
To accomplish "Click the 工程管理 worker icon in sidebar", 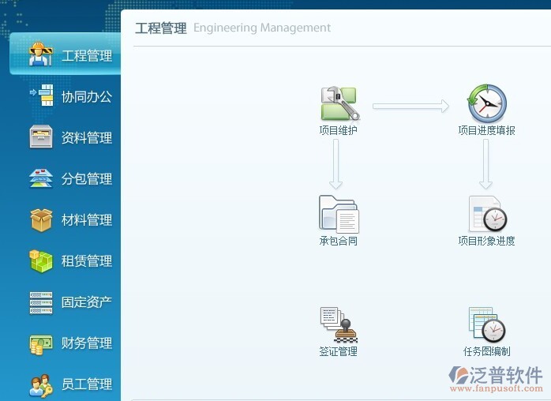I will (x=41, y=55).
